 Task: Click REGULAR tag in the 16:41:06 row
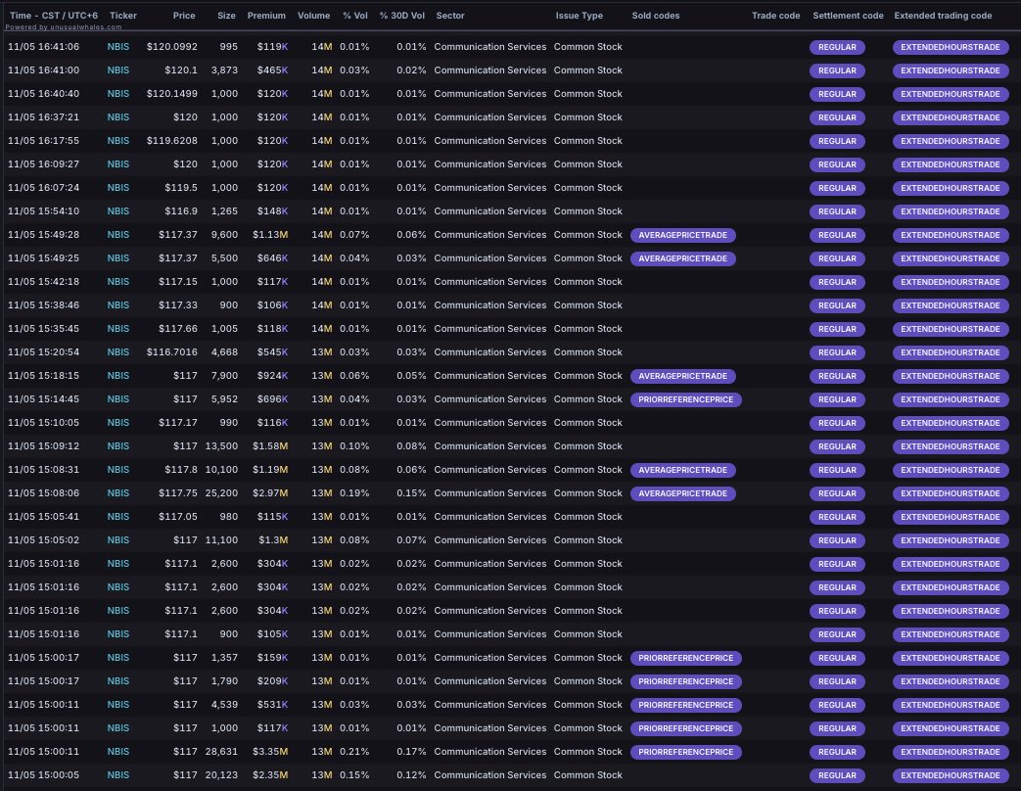pos(837,47)
